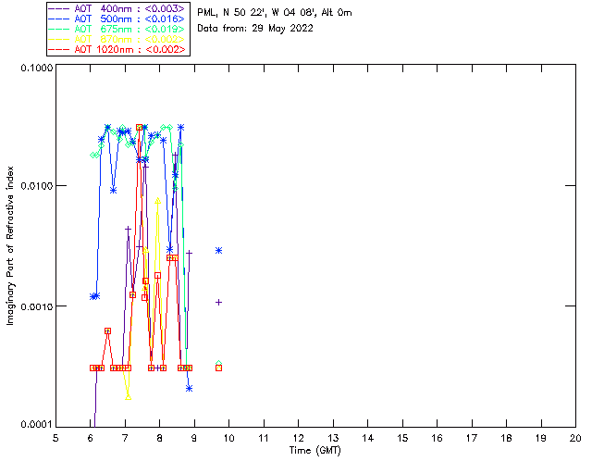The image size is (592, 474).
Task: Select the AOT 675nm legend entry
Action: click(117, 29)
